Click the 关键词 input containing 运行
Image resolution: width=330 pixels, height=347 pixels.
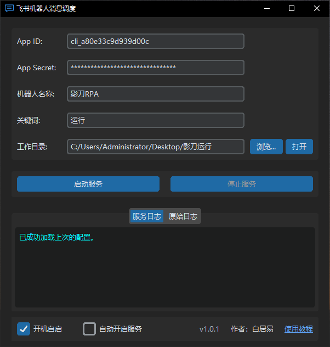pyautogui.click(x=155, y=120)
